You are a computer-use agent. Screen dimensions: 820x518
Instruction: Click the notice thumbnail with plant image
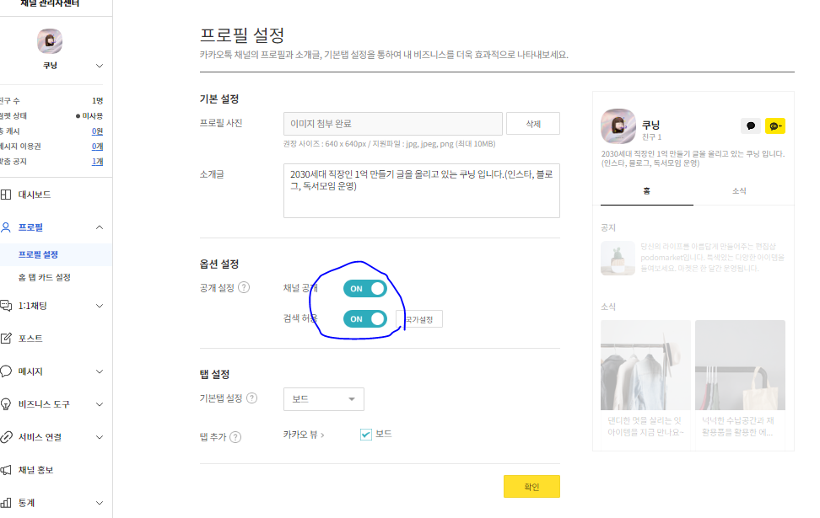click(618, 259)
